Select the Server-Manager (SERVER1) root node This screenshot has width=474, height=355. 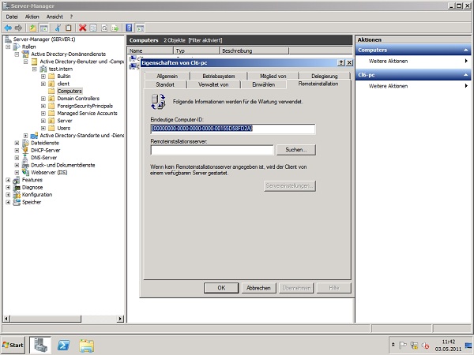44,39
